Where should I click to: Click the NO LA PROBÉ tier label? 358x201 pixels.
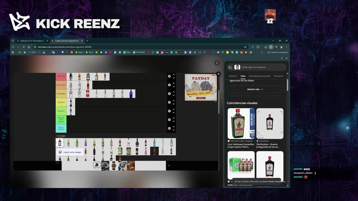click(61, 128)
